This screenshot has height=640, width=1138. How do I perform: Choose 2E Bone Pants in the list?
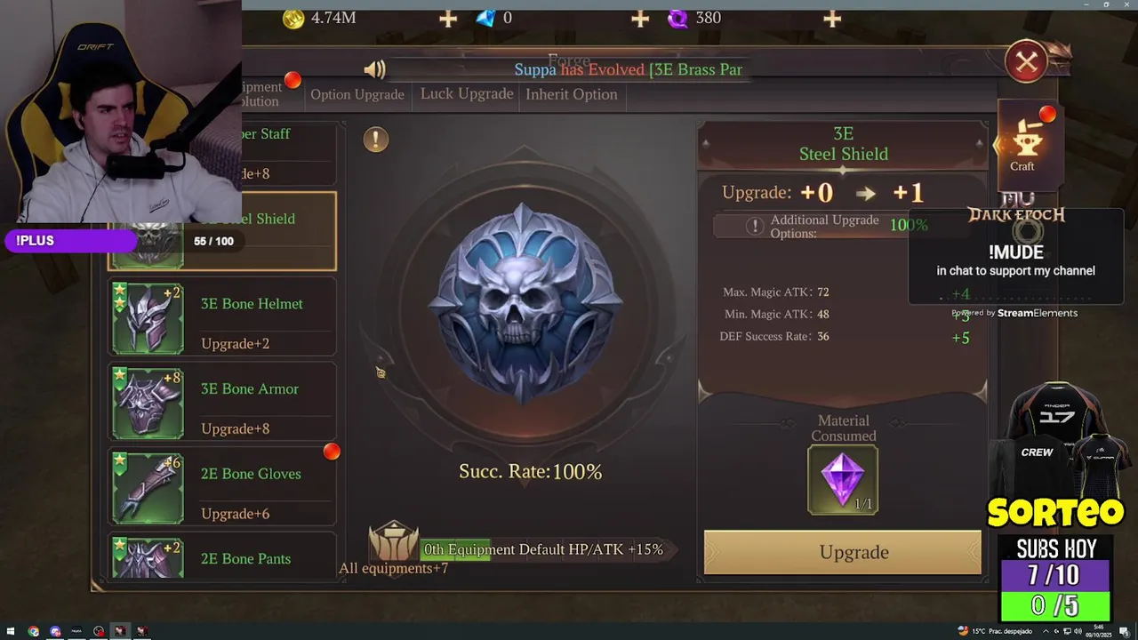pyautogui.click(x=222, y=557)
